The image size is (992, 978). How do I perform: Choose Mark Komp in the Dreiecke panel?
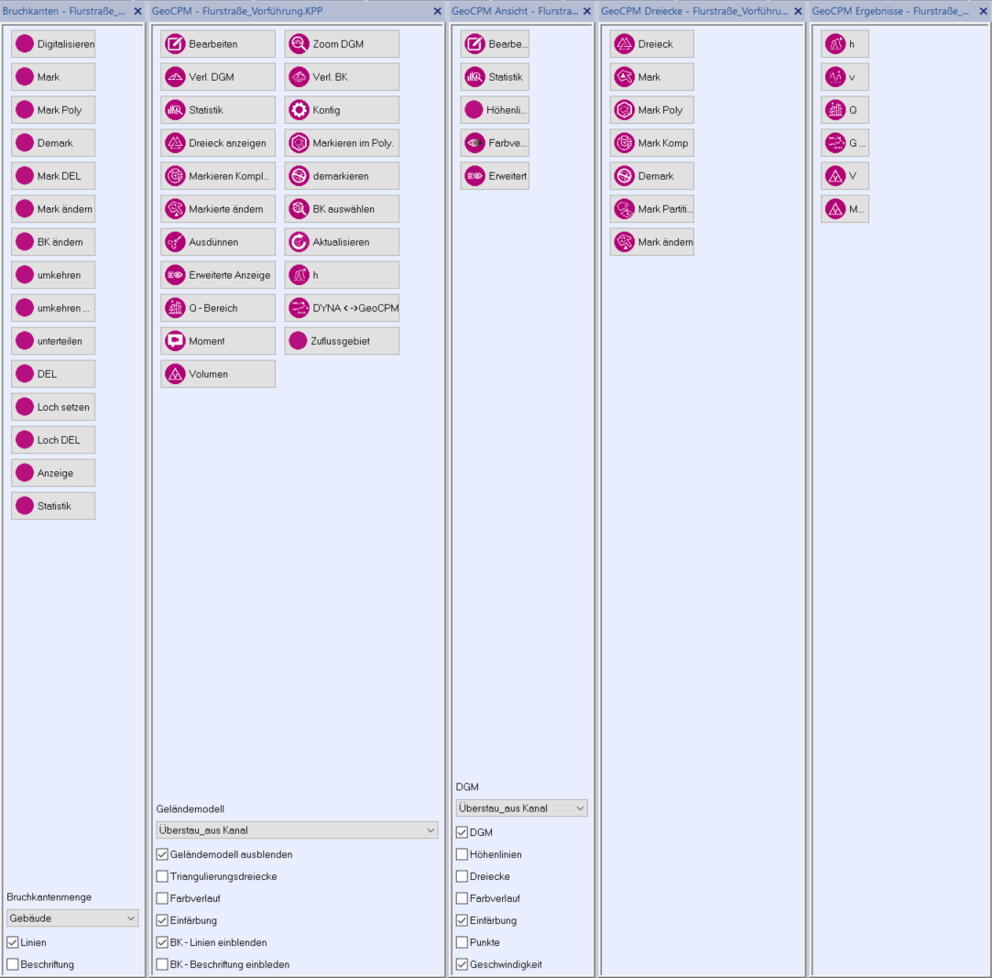pos(651,143)
